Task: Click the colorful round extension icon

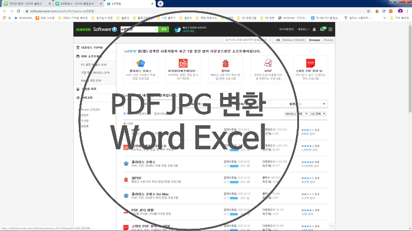Action: tap(377, 11)
